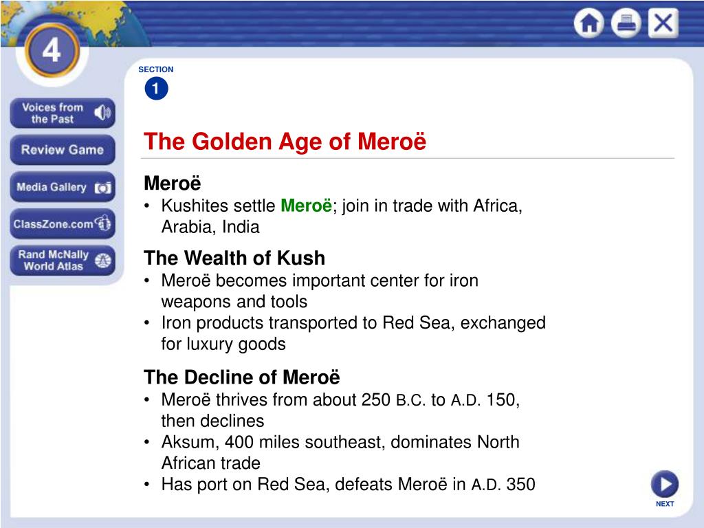
Task: Click the green Meroë key term
Action: (x=306, y=206)
